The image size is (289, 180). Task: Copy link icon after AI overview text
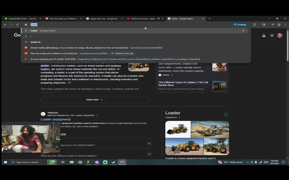(69, 83)
